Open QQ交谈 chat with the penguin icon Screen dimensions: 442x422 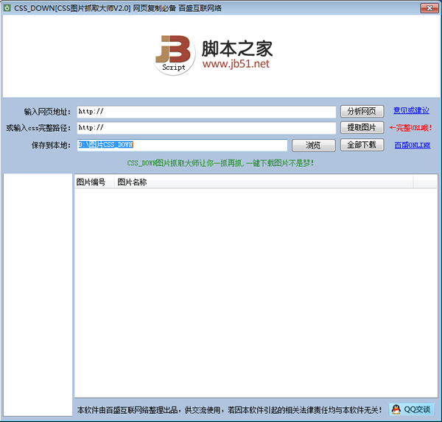(411, 409)
